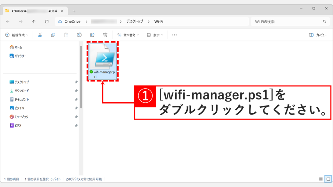
Task: Delete the file with the trash icon
Action: click(105, 35)
